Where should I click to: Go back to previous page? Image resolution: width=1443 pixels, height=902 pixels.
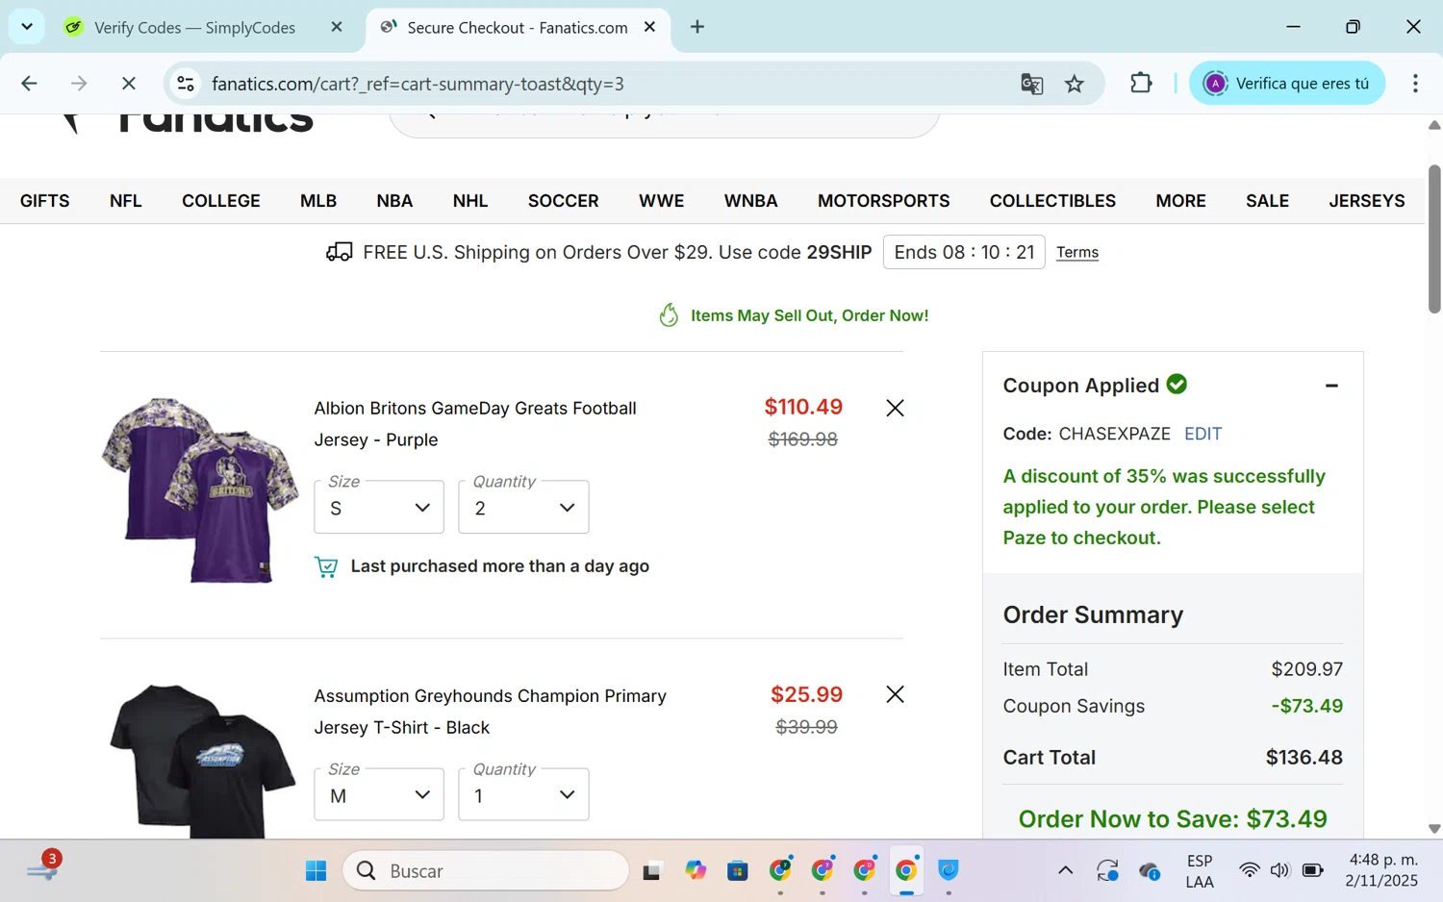[29, 84]
